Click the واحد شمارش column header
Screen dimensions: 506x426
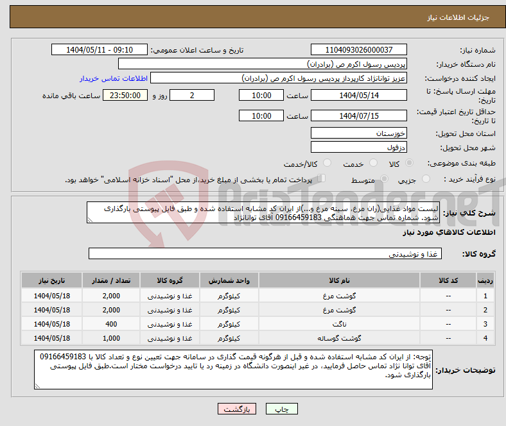tap(229, 280)
